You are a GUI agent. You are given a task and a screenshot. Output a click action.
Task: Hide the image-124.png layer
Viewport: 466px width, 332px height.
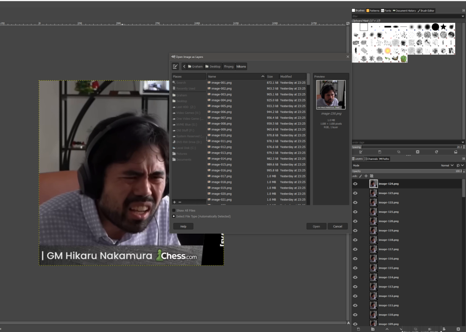point(355,184)
